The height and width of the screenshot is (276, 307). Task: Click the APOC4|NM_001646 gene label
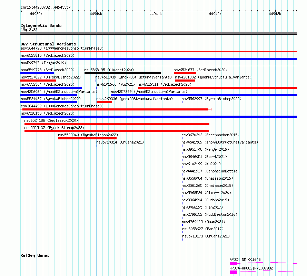(x=245, y=259)
